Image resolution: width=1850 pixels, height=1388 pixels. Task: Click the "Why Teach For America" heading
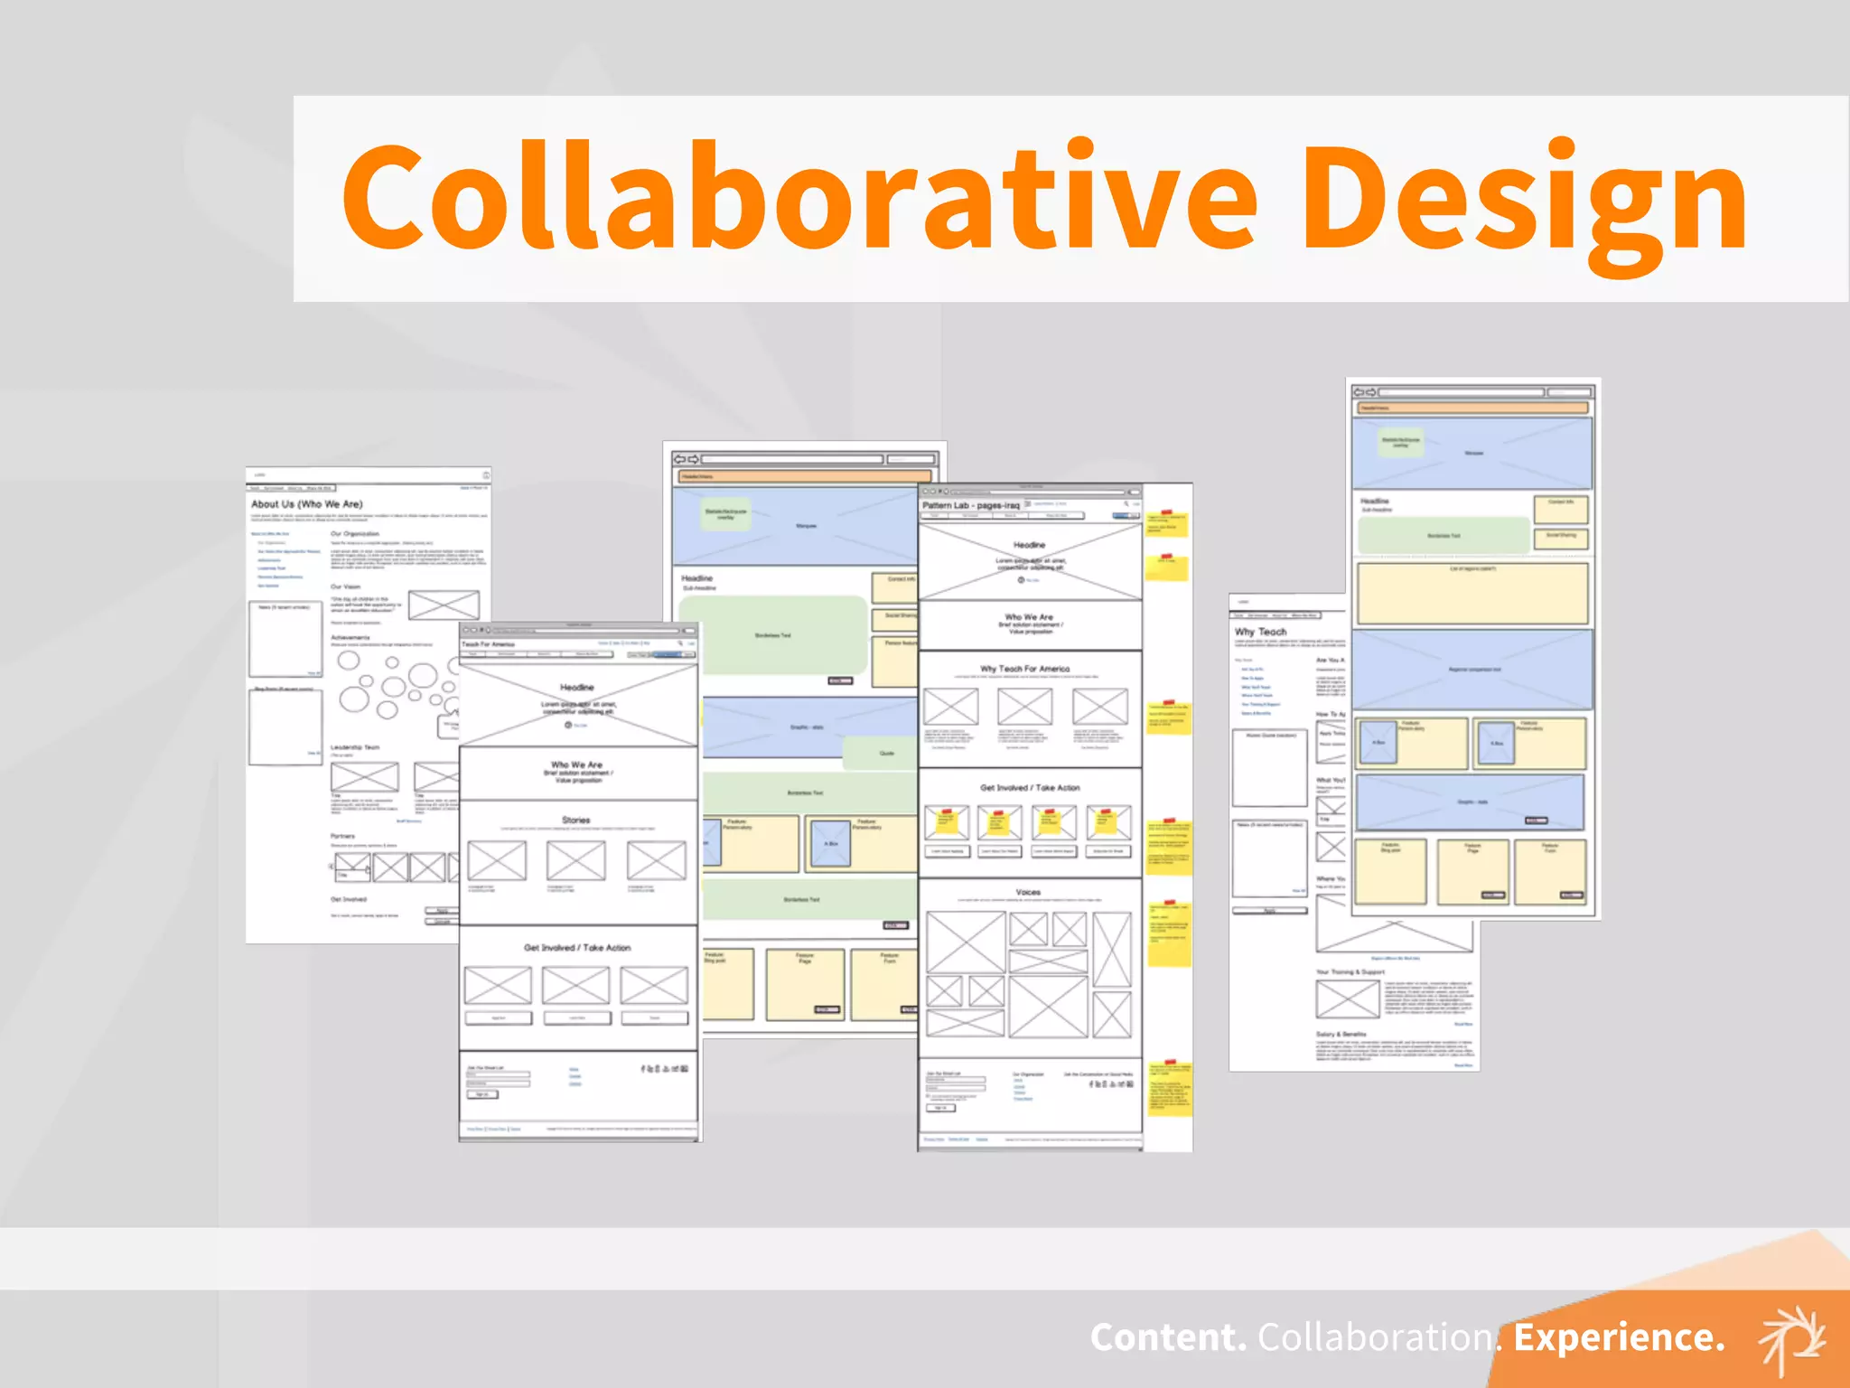(x=1024, y=669)
